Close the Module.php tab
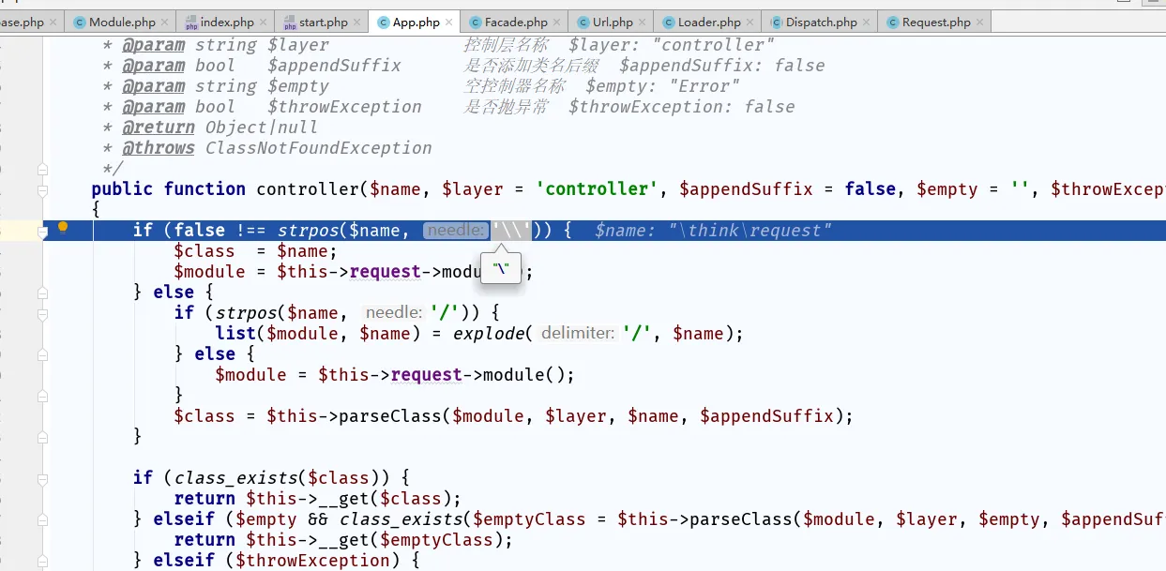 coord(166,22)
